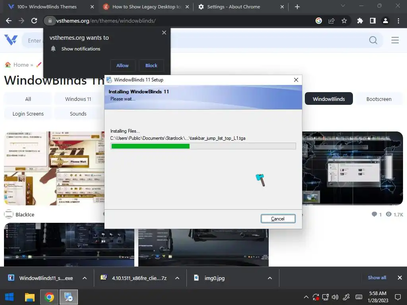Dismiss the notification permission popup
The height and width of the screenshot is (305, 407).
[164, 33]
